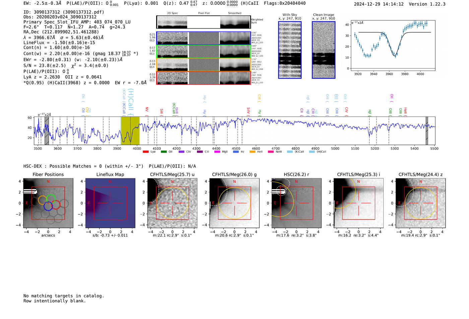Click the green fiber circle in Fiber Positions

(51, 199)
